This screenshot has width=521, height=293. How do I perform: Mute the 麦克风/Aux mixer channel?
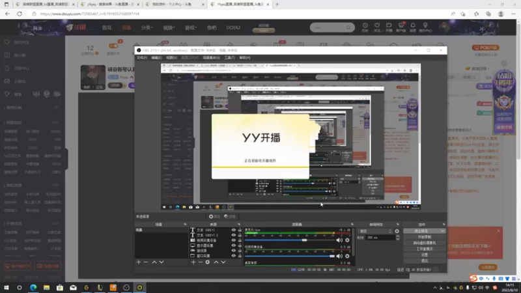339,240
